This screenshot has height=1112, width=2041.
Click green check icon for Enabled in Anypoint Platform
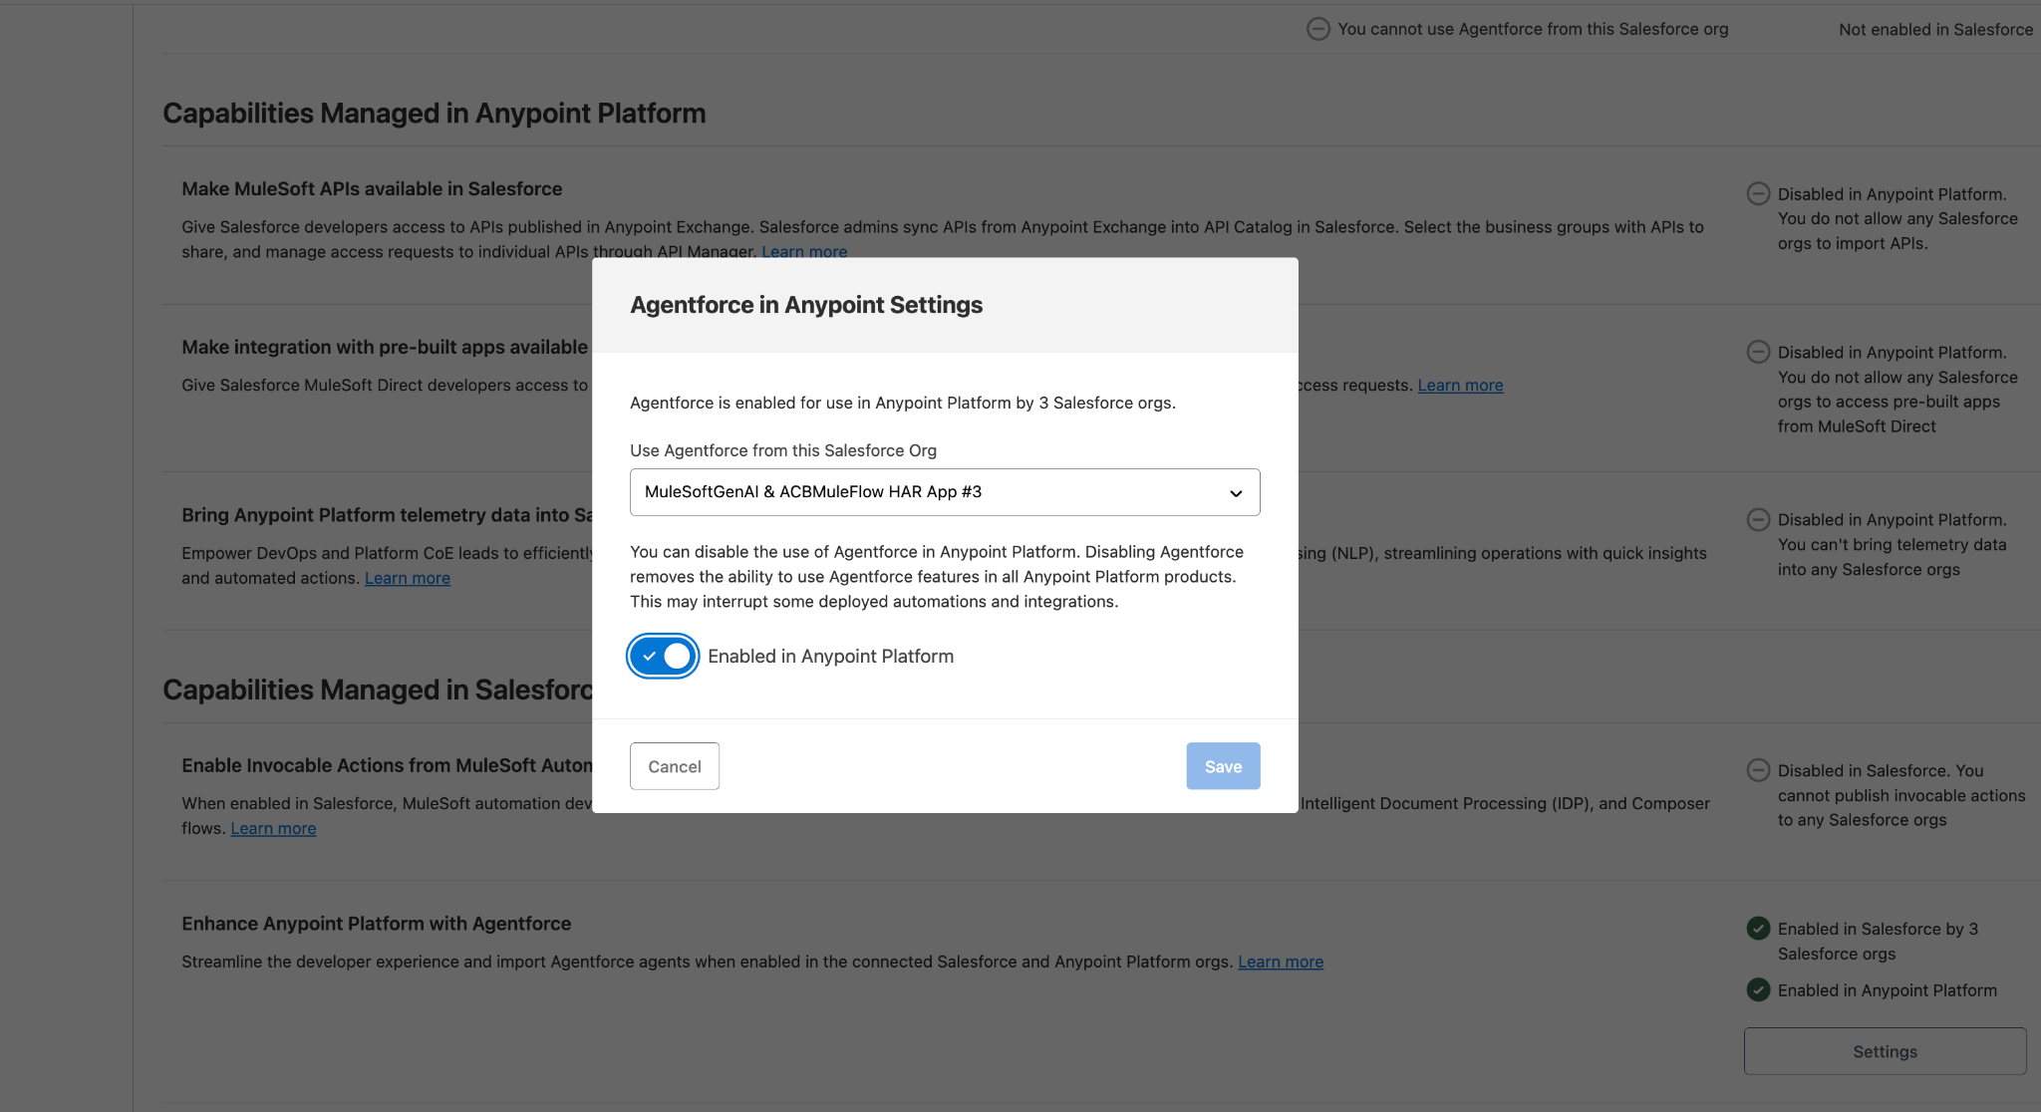pos(1759,990)
